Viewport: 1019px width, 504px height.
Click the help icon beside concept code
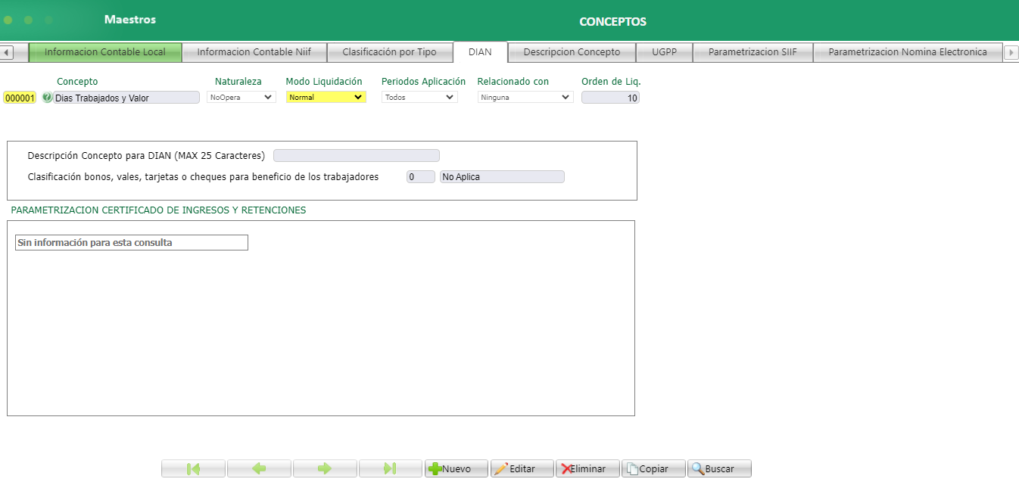coord(47,98)
